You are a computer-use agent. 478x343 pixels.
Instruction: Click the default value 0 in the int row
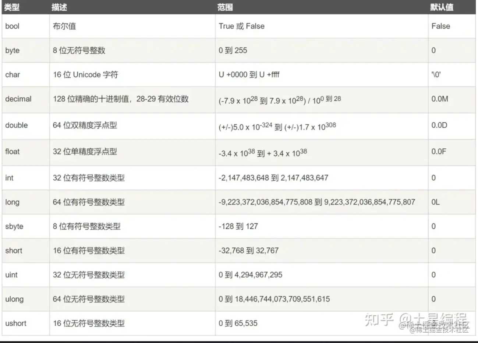tap(434, 178)
